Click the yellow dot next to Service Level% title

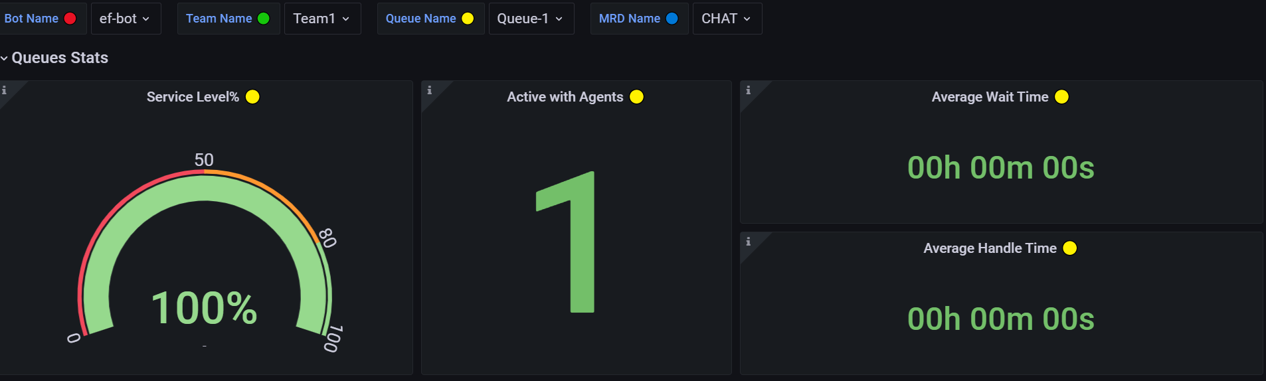pyautogui.click(x=252, y=97)
